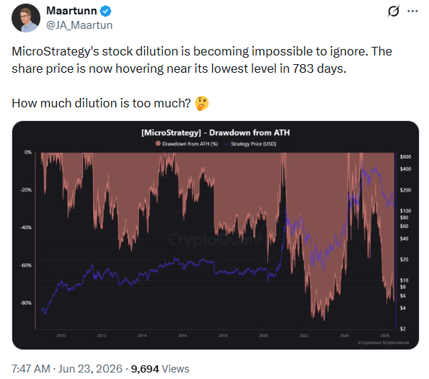Viewport: 429px width, 379px height.
Task: Click the CryptoQuant All rights reserved footer
Action: 384,343
